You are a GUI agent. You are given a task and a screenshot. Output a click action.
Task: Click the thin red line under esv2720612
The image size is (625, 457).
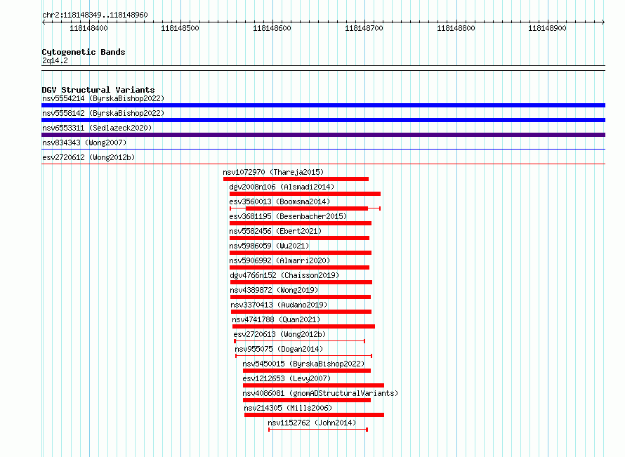[323, 164]
